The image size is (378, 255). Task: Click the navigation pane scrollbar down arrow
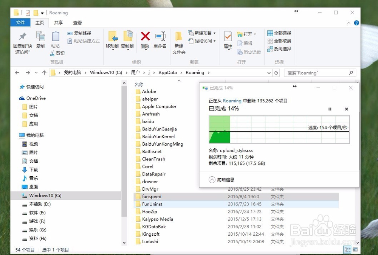tap(124, 243)
